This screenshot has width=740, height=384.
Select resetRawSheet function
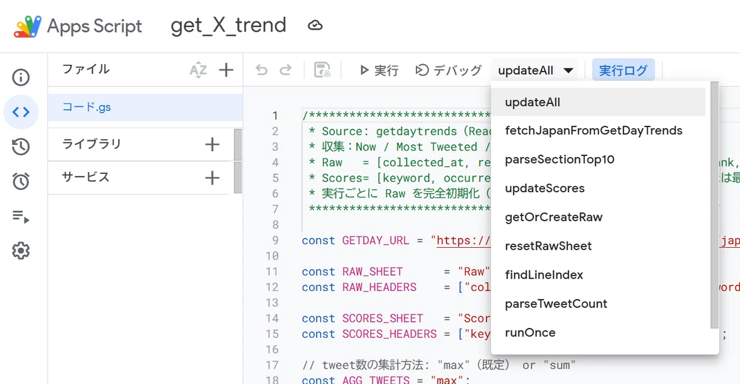pyautogui.click(x=598, y=246)
